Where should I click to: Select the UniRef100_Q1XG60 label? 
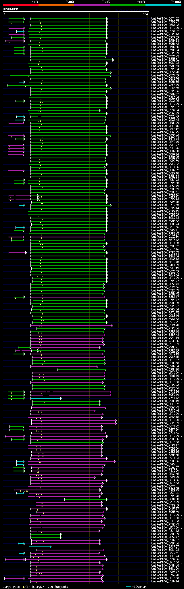(165, 237)
